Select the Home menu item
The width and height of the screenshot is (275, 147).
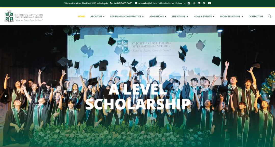[x=81, y=17]
